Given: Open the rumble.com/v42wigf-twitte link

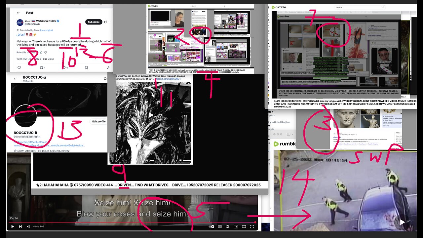Looking at the screenshot, I should tap(68, 145).
